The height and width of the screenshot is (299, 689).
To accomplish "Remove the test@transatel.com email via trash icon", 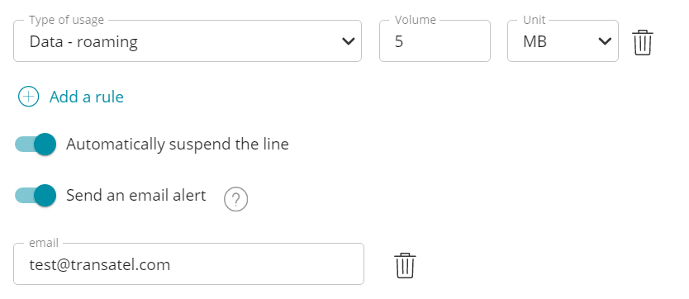I will point(405,265).
